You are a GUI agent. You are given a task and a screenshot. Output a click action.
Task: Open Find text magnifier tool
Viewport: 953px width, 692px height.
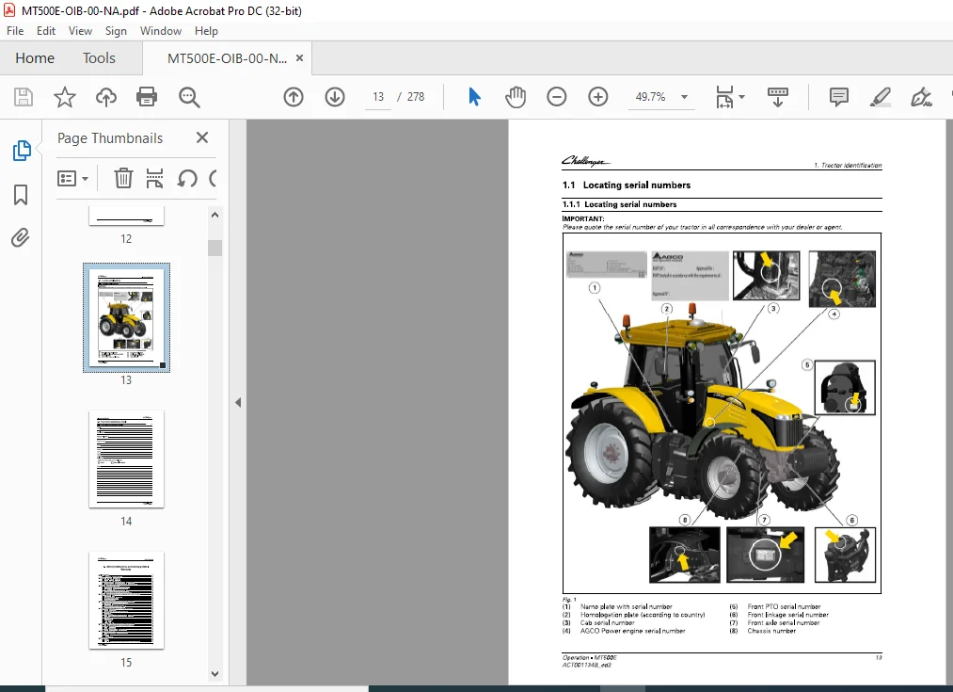[189, 97]
